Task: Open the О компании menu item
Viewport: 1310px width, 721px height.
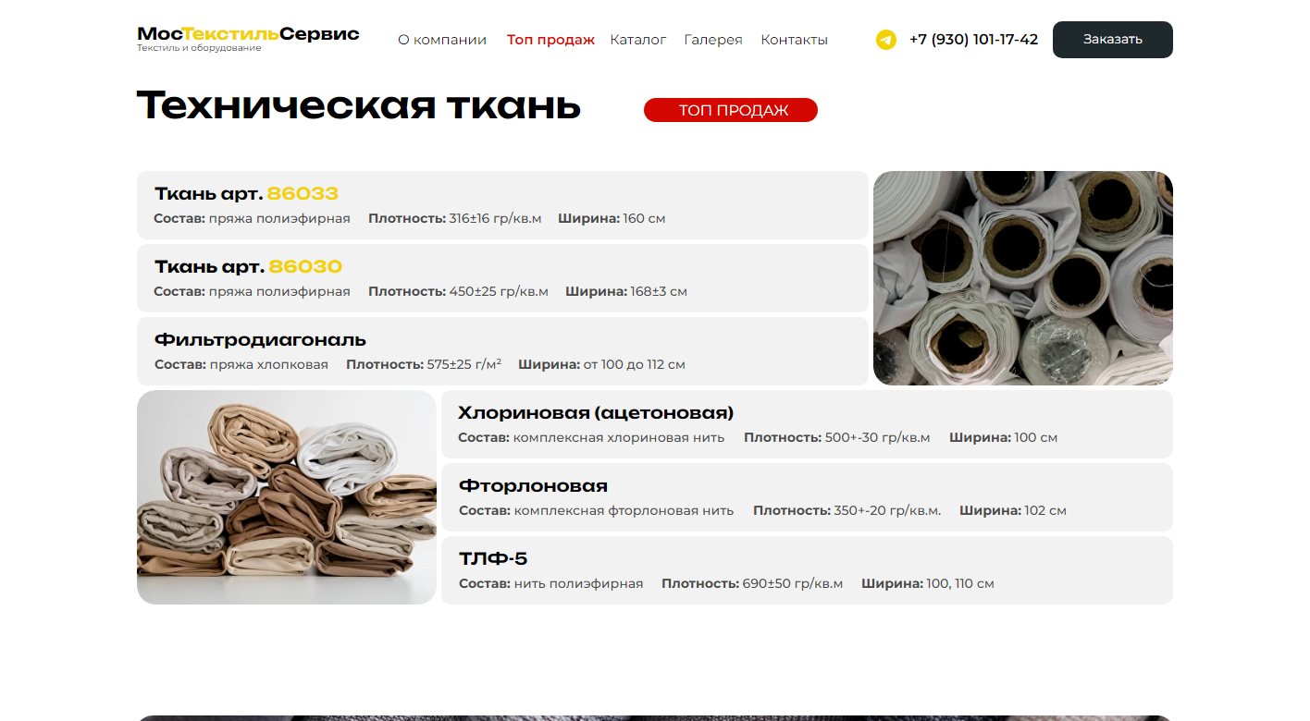Action: 442,40
